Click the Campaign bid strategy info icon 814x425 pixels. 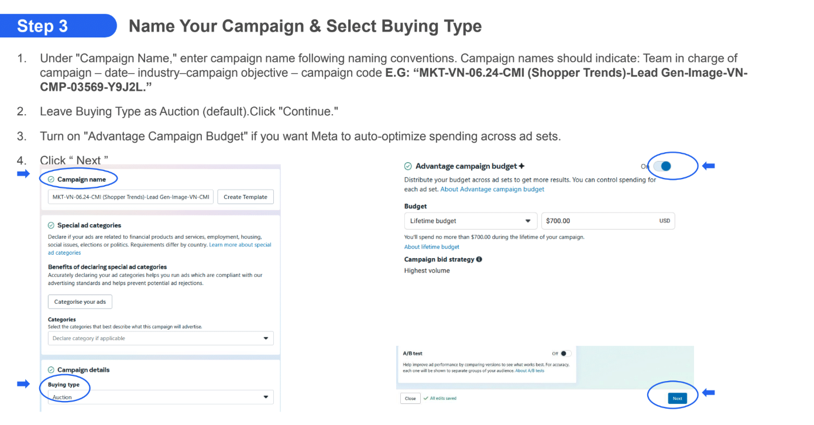point(479,259)
